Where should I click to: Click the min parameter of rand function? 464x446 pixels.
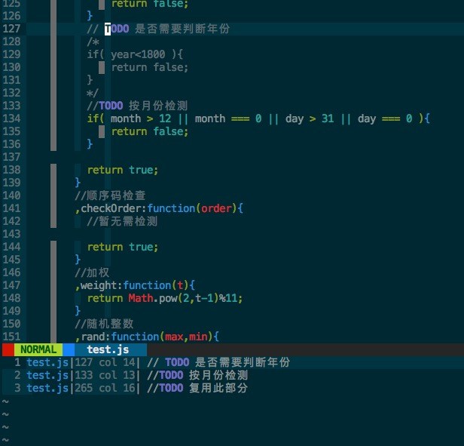pos(198,337)
